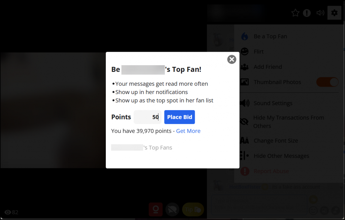Viewport: 345px width, 220px height.
Task: Click Hide Other Messages
Action: pyautogui.click(x=281, y=156)
